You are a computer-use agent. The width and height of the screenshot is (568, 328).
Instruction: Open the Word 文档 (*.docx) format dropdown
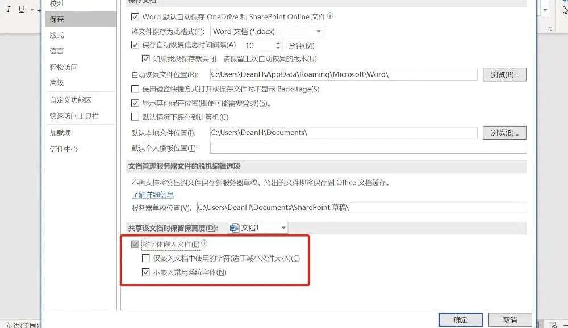pos(266,32)
